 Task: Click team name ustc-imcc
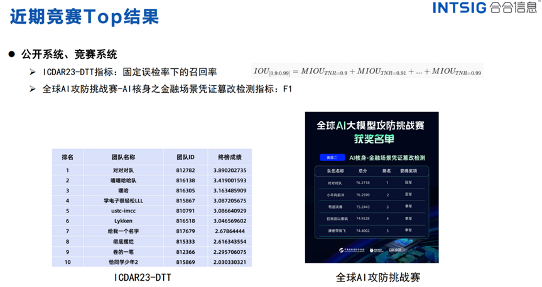pos(123,211)
